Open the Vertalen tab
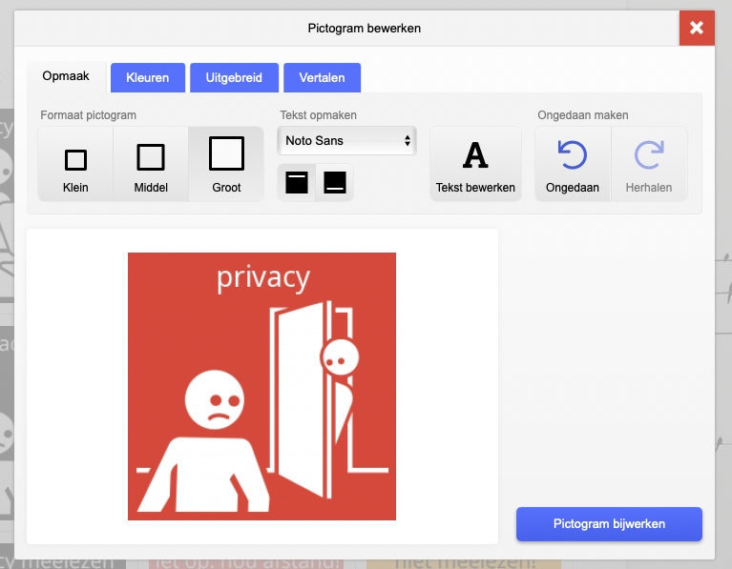 [x=323, y=77]
